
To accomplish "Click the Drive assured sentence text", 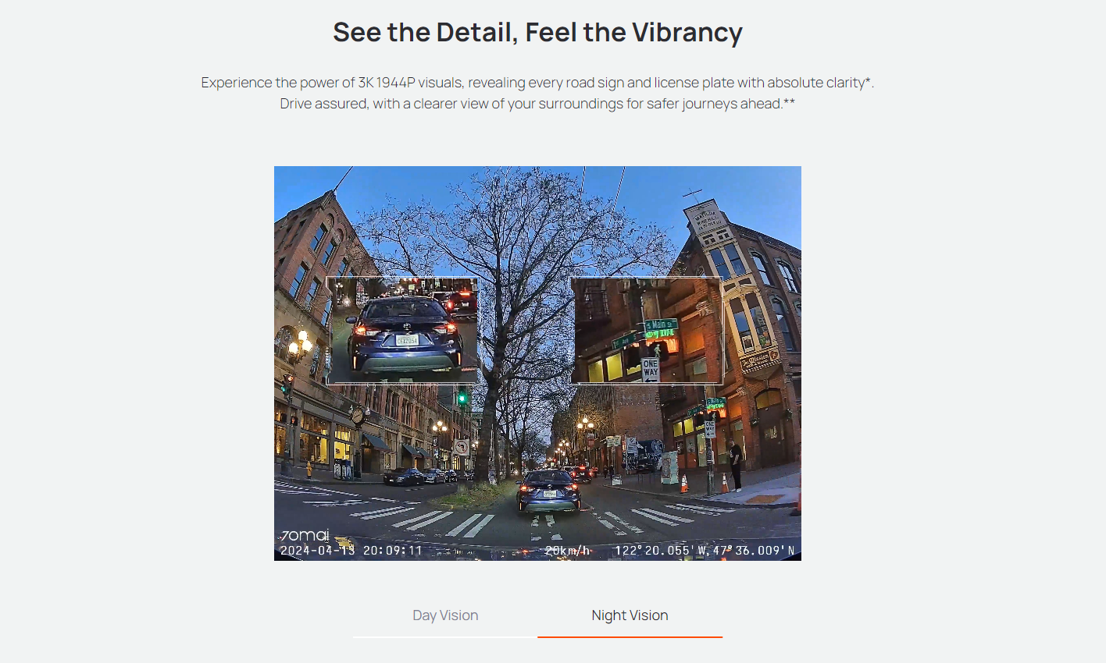I will (537, 104).
